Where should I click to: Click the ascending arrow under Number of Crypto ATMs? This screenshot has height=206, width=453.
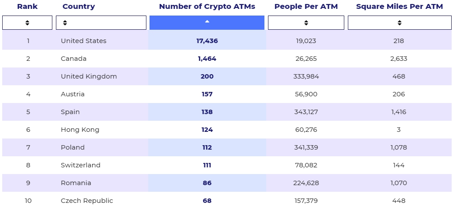[207, 22]
